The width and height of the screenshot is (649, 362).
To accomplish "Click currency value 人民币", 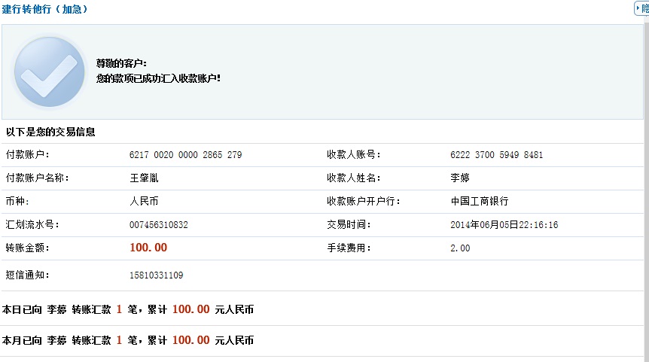I will pos(144,202).
